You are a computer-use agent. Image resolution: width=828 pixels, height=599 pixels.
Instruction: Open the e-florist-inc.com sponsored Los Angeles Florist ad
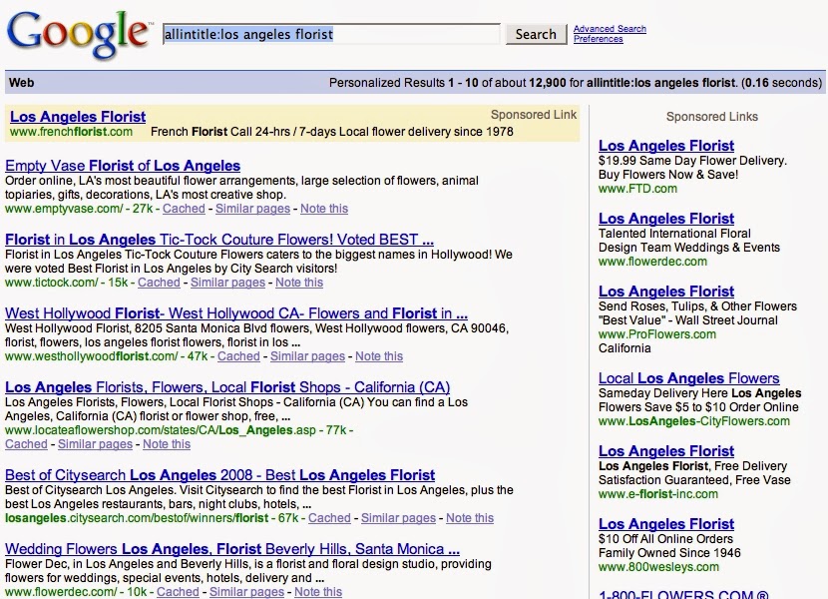point(666,451)
